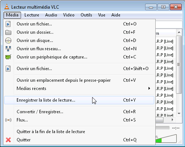
Task: Click the vertical scrollbar thumb in the playlist
Action: (179, 64)
